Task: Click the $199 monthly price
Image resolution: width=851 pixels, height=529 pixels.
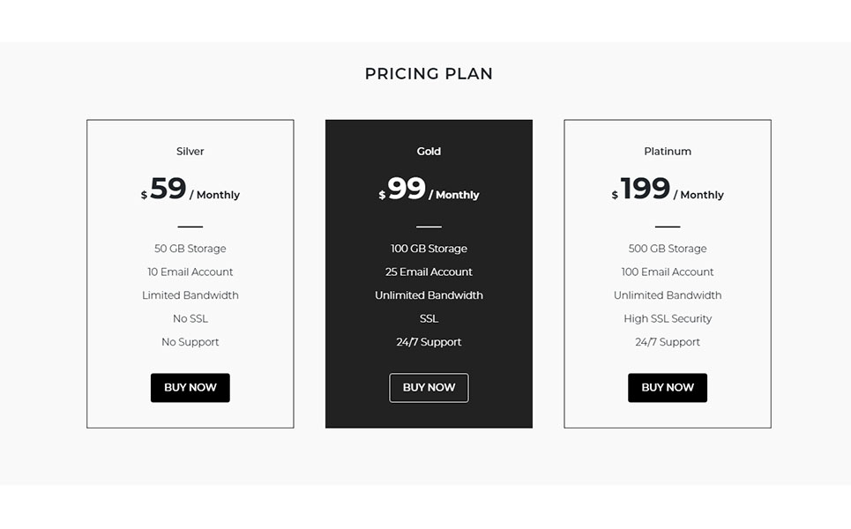Action: coord(668,190)
